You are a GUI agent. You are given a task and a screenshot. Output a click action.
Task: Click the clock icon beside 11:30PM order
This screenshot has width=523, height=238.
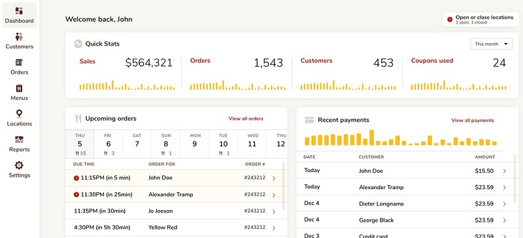[x=76, y=194]
